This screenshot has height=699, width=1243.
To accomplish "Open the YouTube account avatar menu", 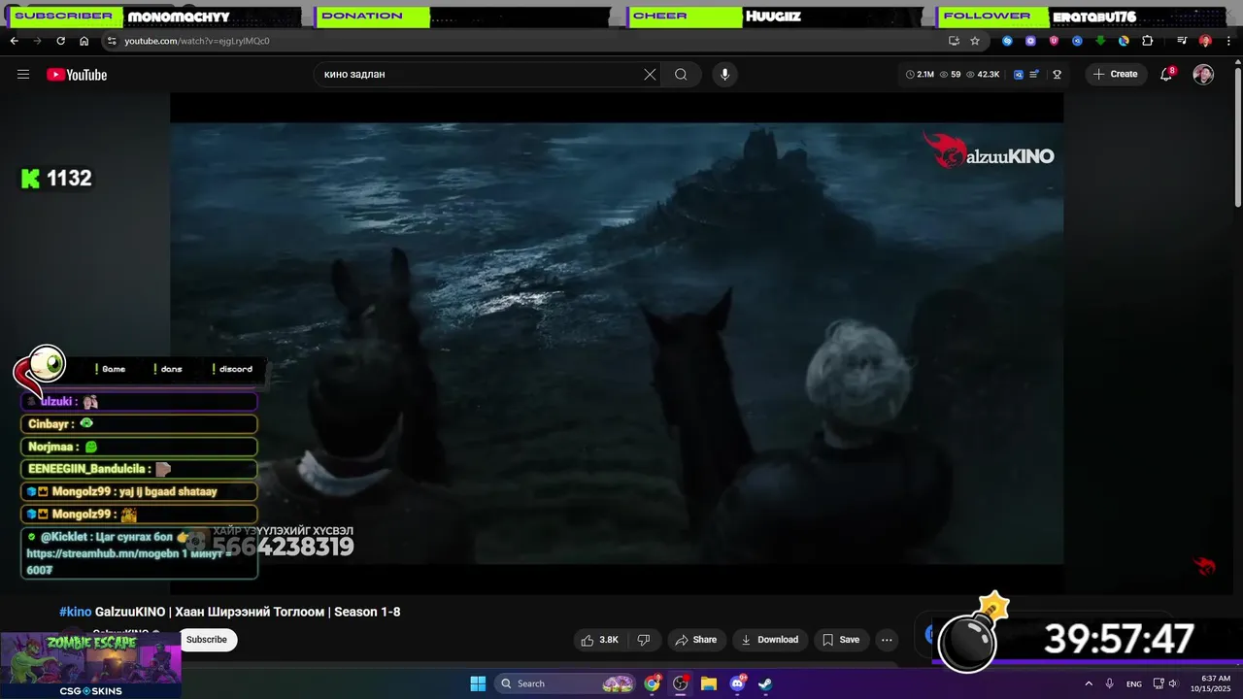I will pyautogui.click(x=1203, y=75).
